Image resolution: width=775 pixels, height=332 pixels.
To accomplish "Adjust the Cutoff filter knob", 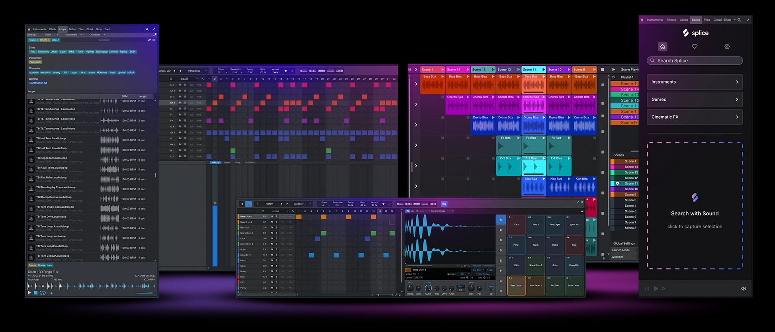I will pyautogui.click(x=428, y=288).
